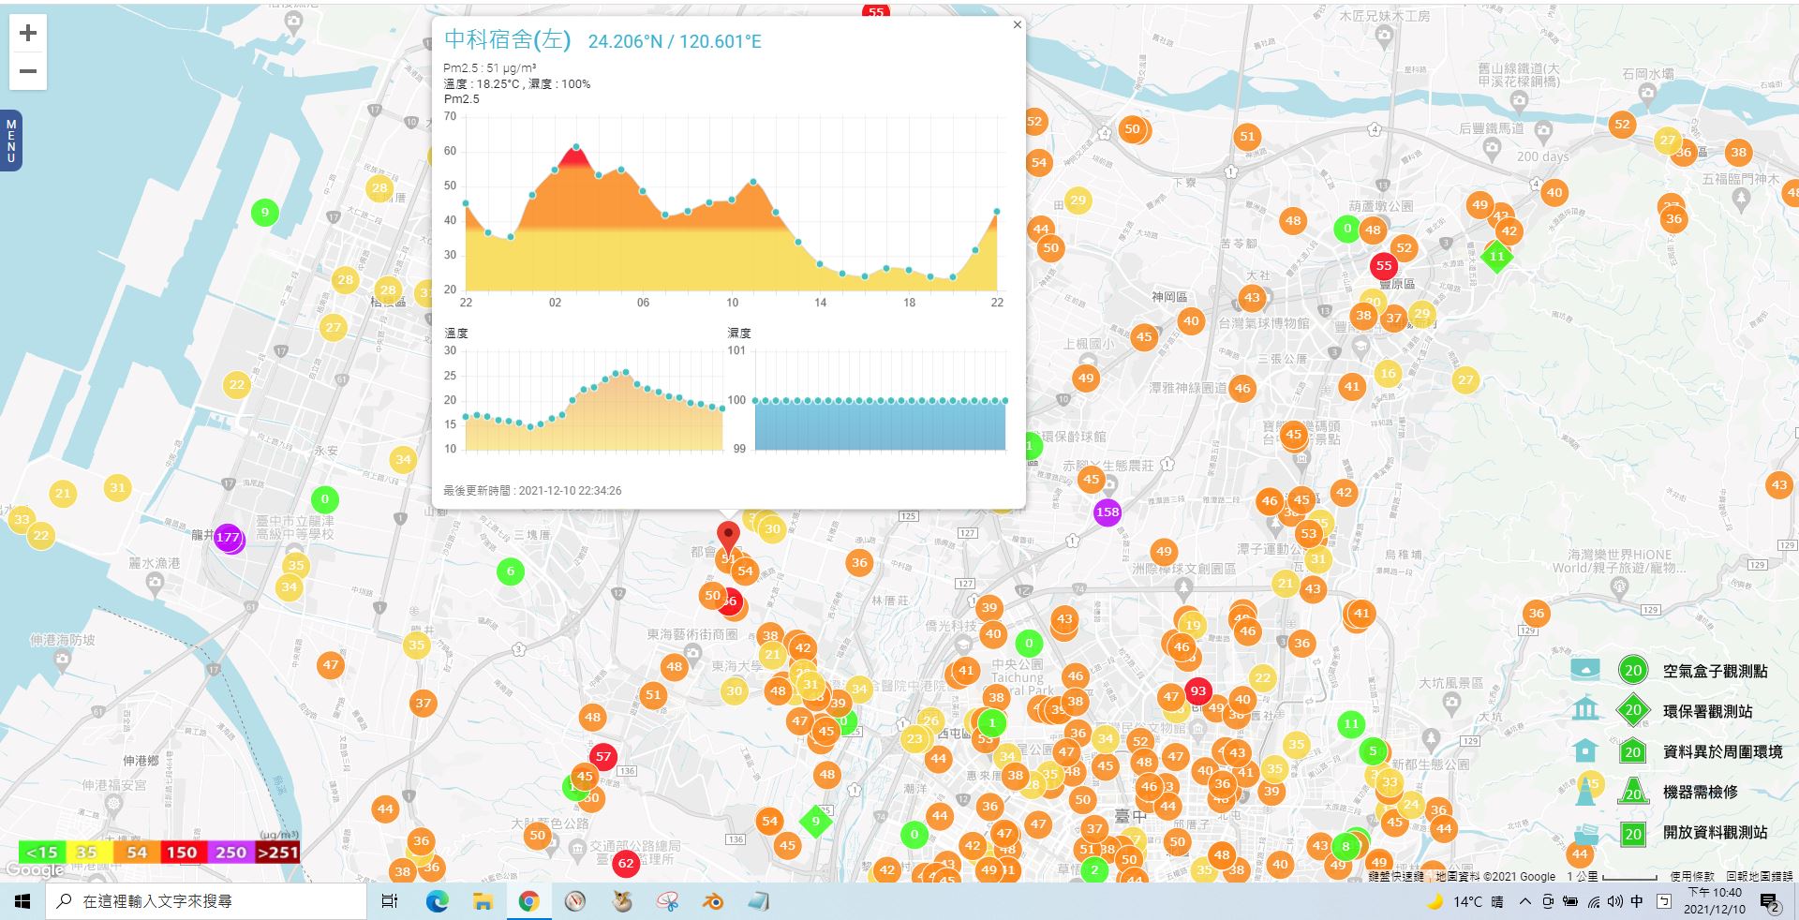Click the green <15 legend color swatch
Image resolution: width=1799 pixels, height=920 pixels.
tap(41, 853)
